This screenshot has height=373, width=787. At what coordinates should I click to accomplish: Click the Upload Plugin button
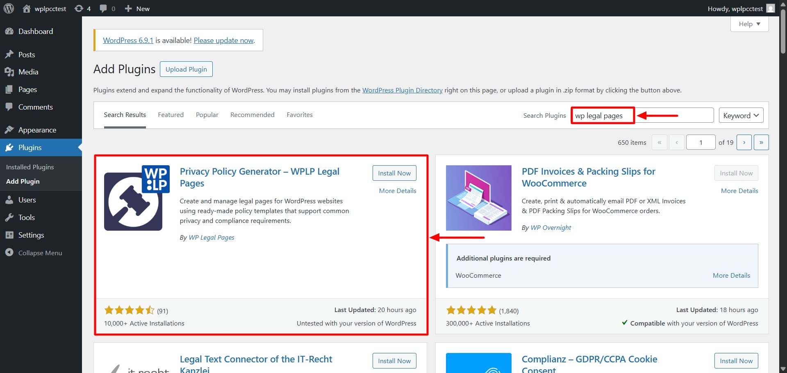click(x=186, y=70)
